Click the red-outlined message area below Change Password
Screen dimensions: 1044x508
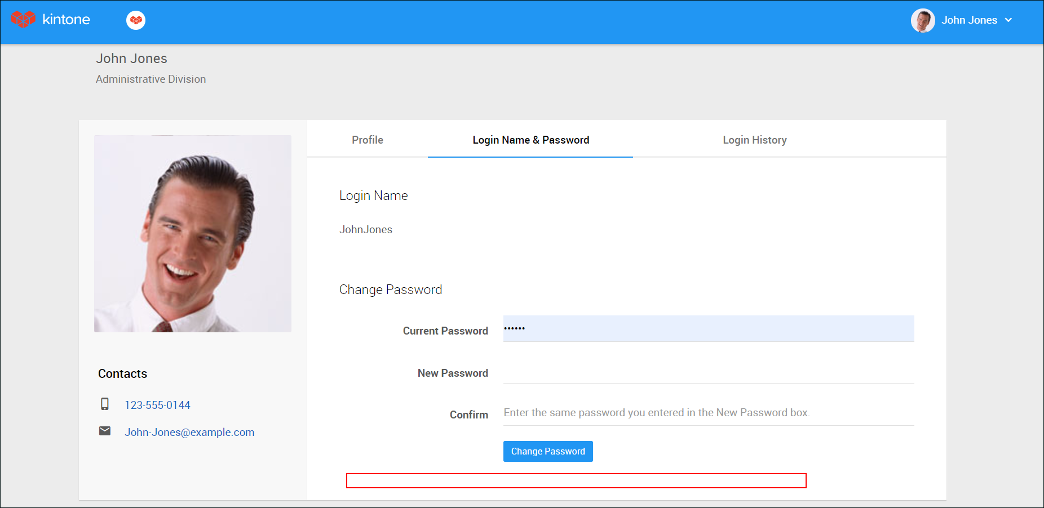[576, 480]
